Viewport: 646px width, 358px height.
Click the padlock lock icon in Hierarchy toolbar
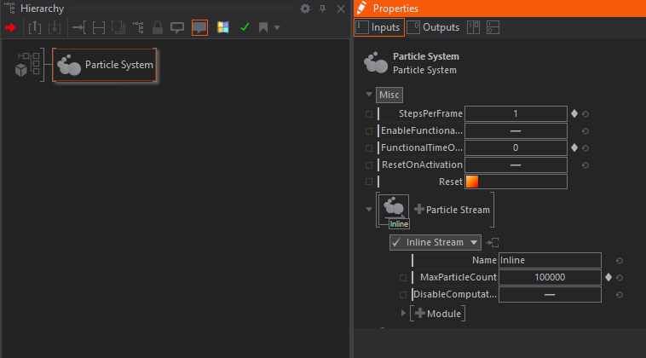(x=158, y=27)
